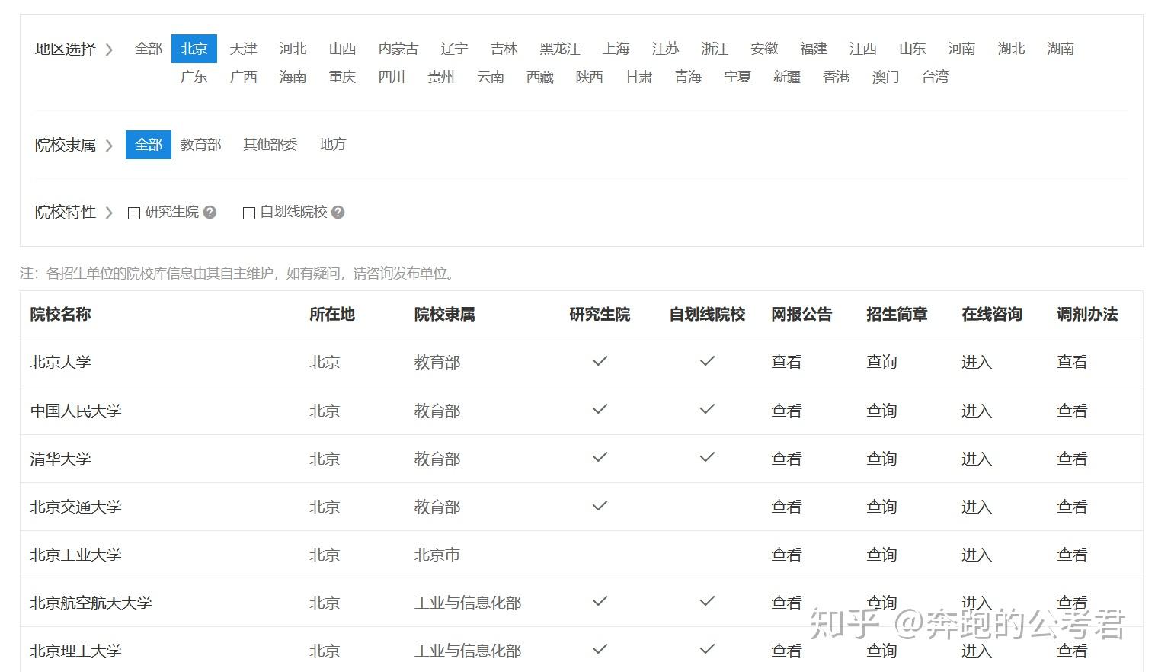The image size is (1155, 672).
Task: Open the 北京理工大学 school name
Action: 76,651
